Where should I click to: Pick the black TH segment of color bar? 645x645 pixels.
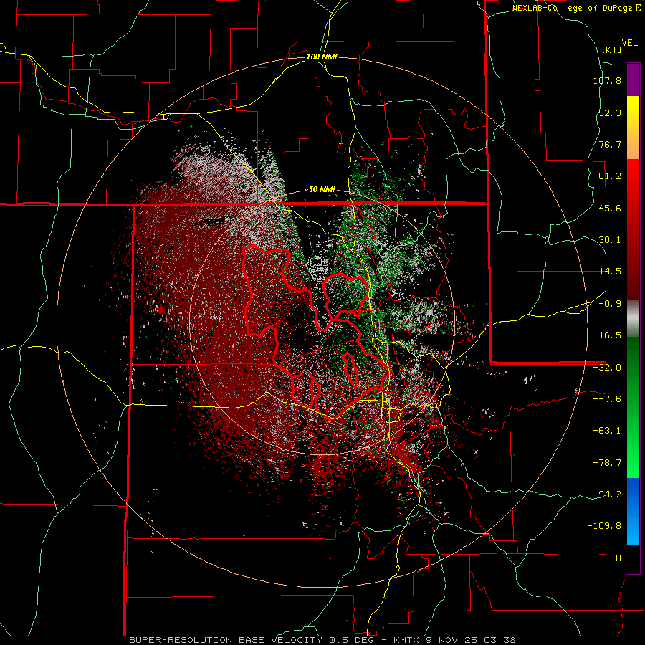pyautogui.click(x=633, y=558)
